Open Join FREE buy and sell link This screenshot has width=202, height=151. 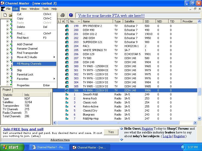tap(23, 129)
